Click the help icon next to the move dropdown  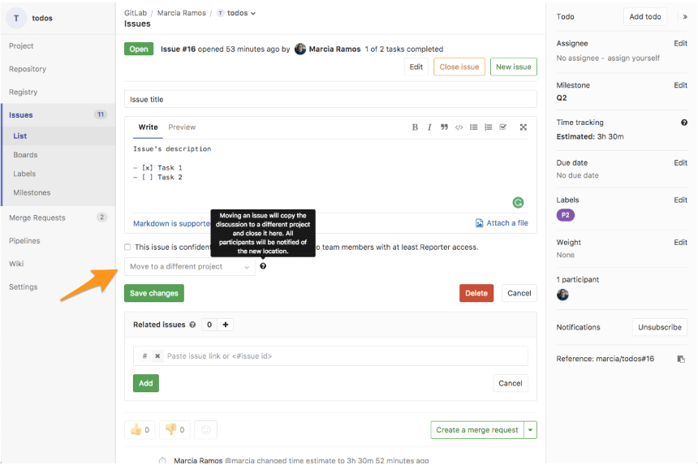point(263,266)
